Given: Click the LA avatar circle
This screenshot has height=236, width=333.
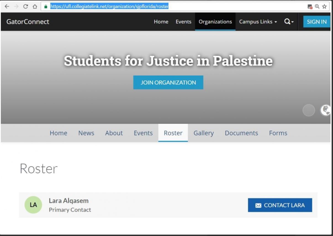Looking at the screenshot, I should [33, 205].
